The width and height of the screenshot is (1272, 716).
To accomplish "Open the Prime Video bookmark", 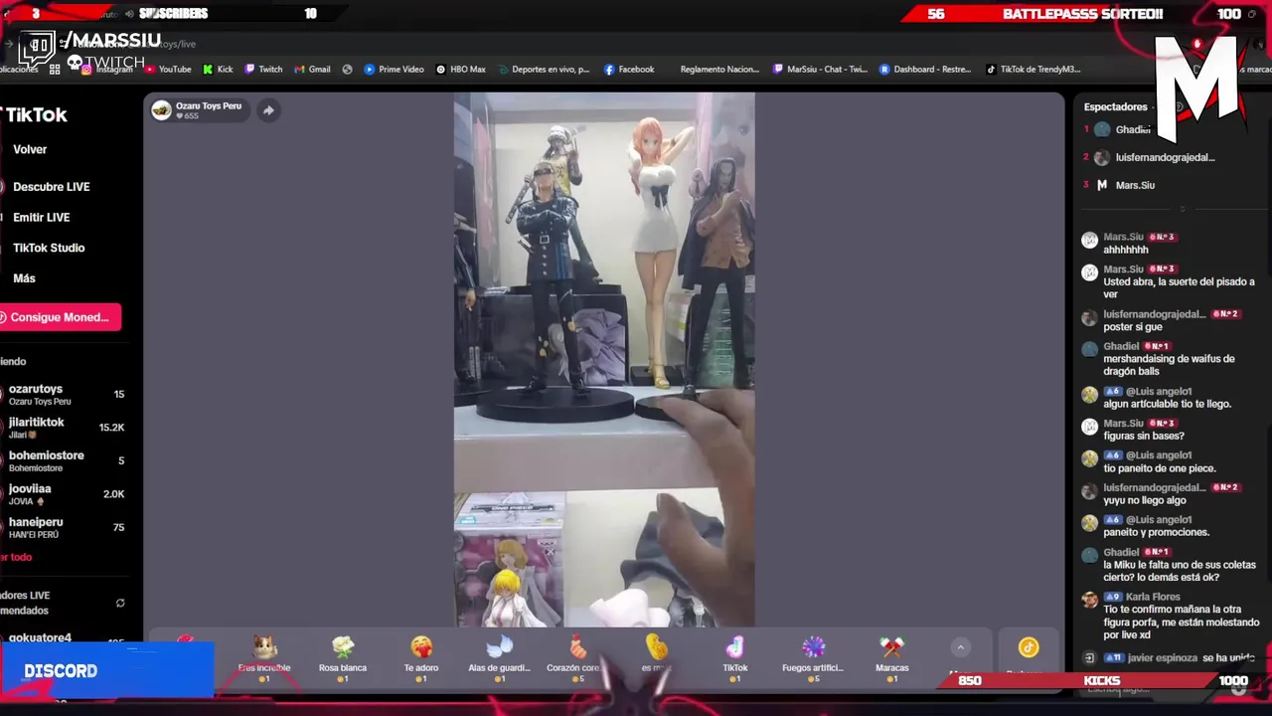I will click(394, 70).
